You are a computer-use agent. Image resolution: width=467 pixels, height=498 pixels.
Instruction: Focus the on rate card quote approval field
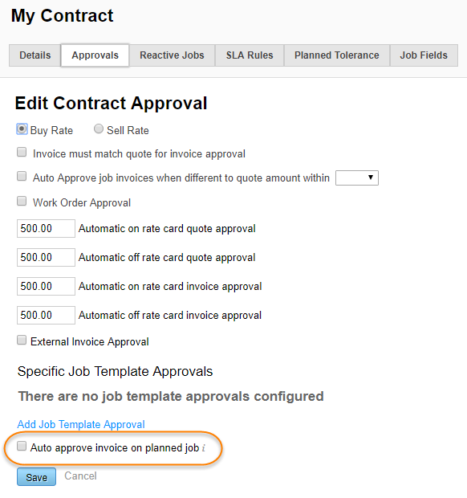coord(46,228)
